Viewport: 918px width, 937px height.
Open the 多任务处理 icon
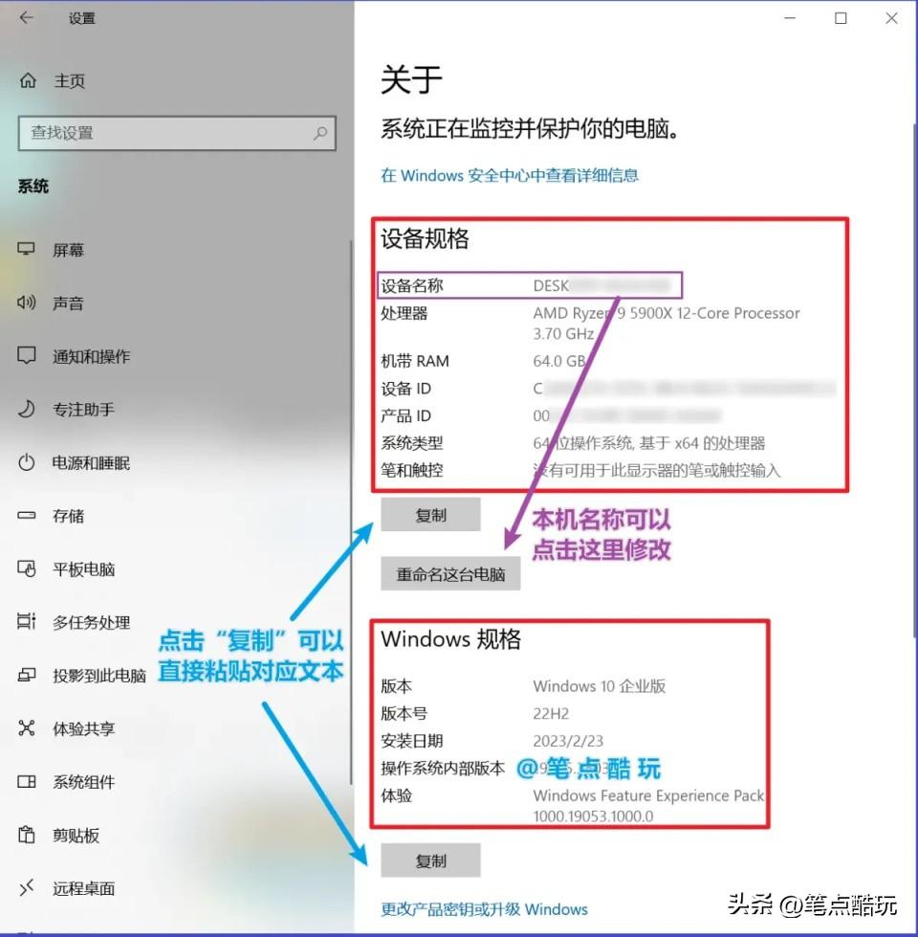click(26, 621)
